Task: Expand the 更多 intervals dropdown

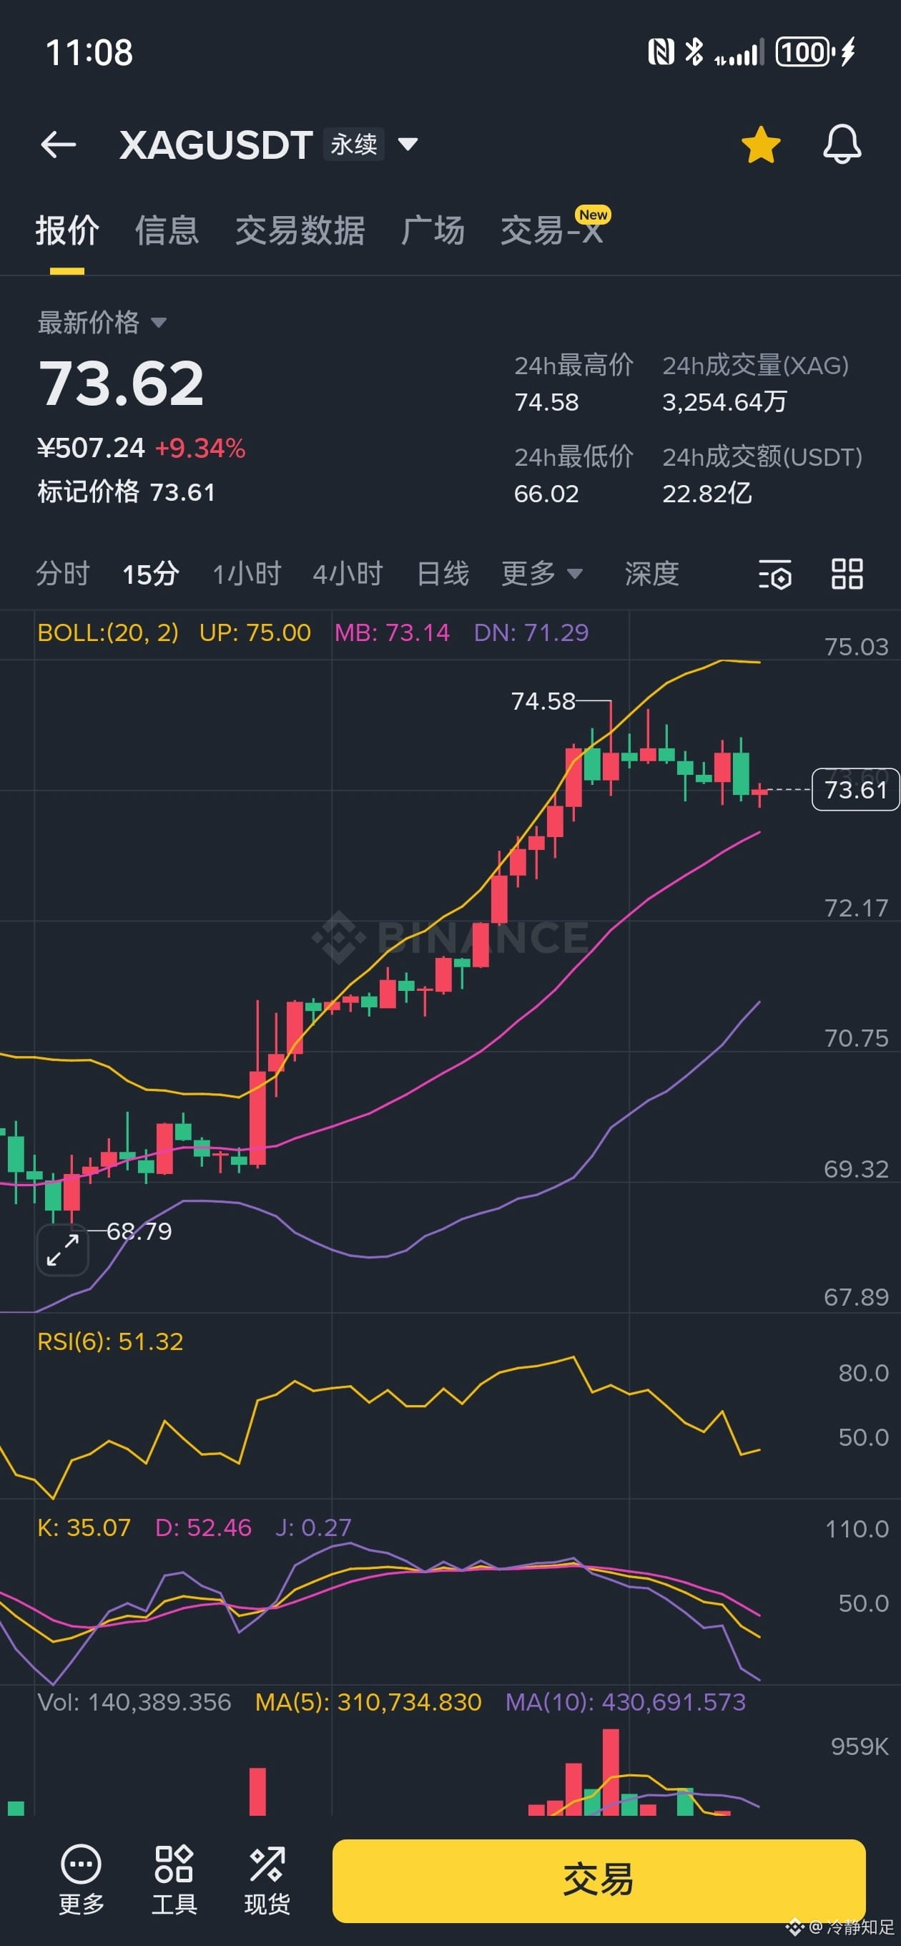Action: pyautogui.click(x=541, y=573)
